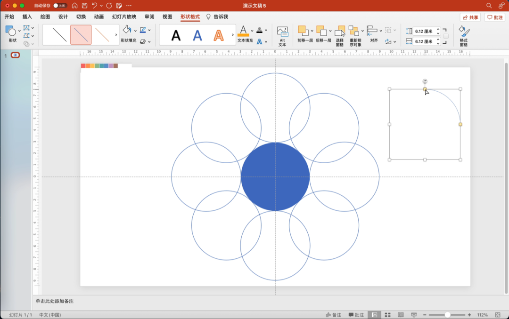Click the 告诉我 search box
Image resolution: width=509 pixels, height=319 pixels.
click(217, 17)
